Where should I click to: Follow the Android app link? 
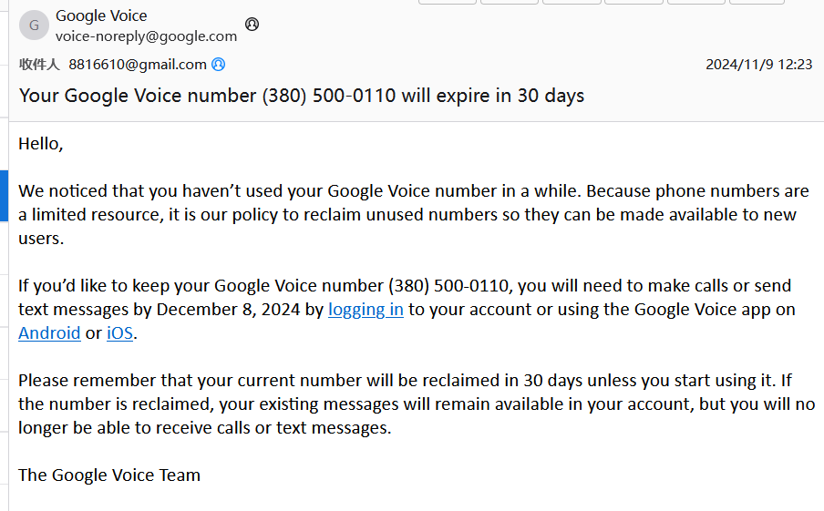[49, 333]
